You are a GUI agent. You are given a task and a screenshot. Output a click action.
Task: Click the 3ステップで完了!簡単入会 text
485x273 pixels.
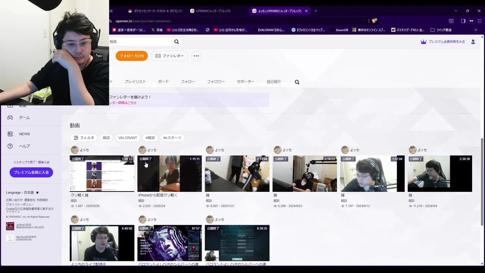click(x=31, y=162)
